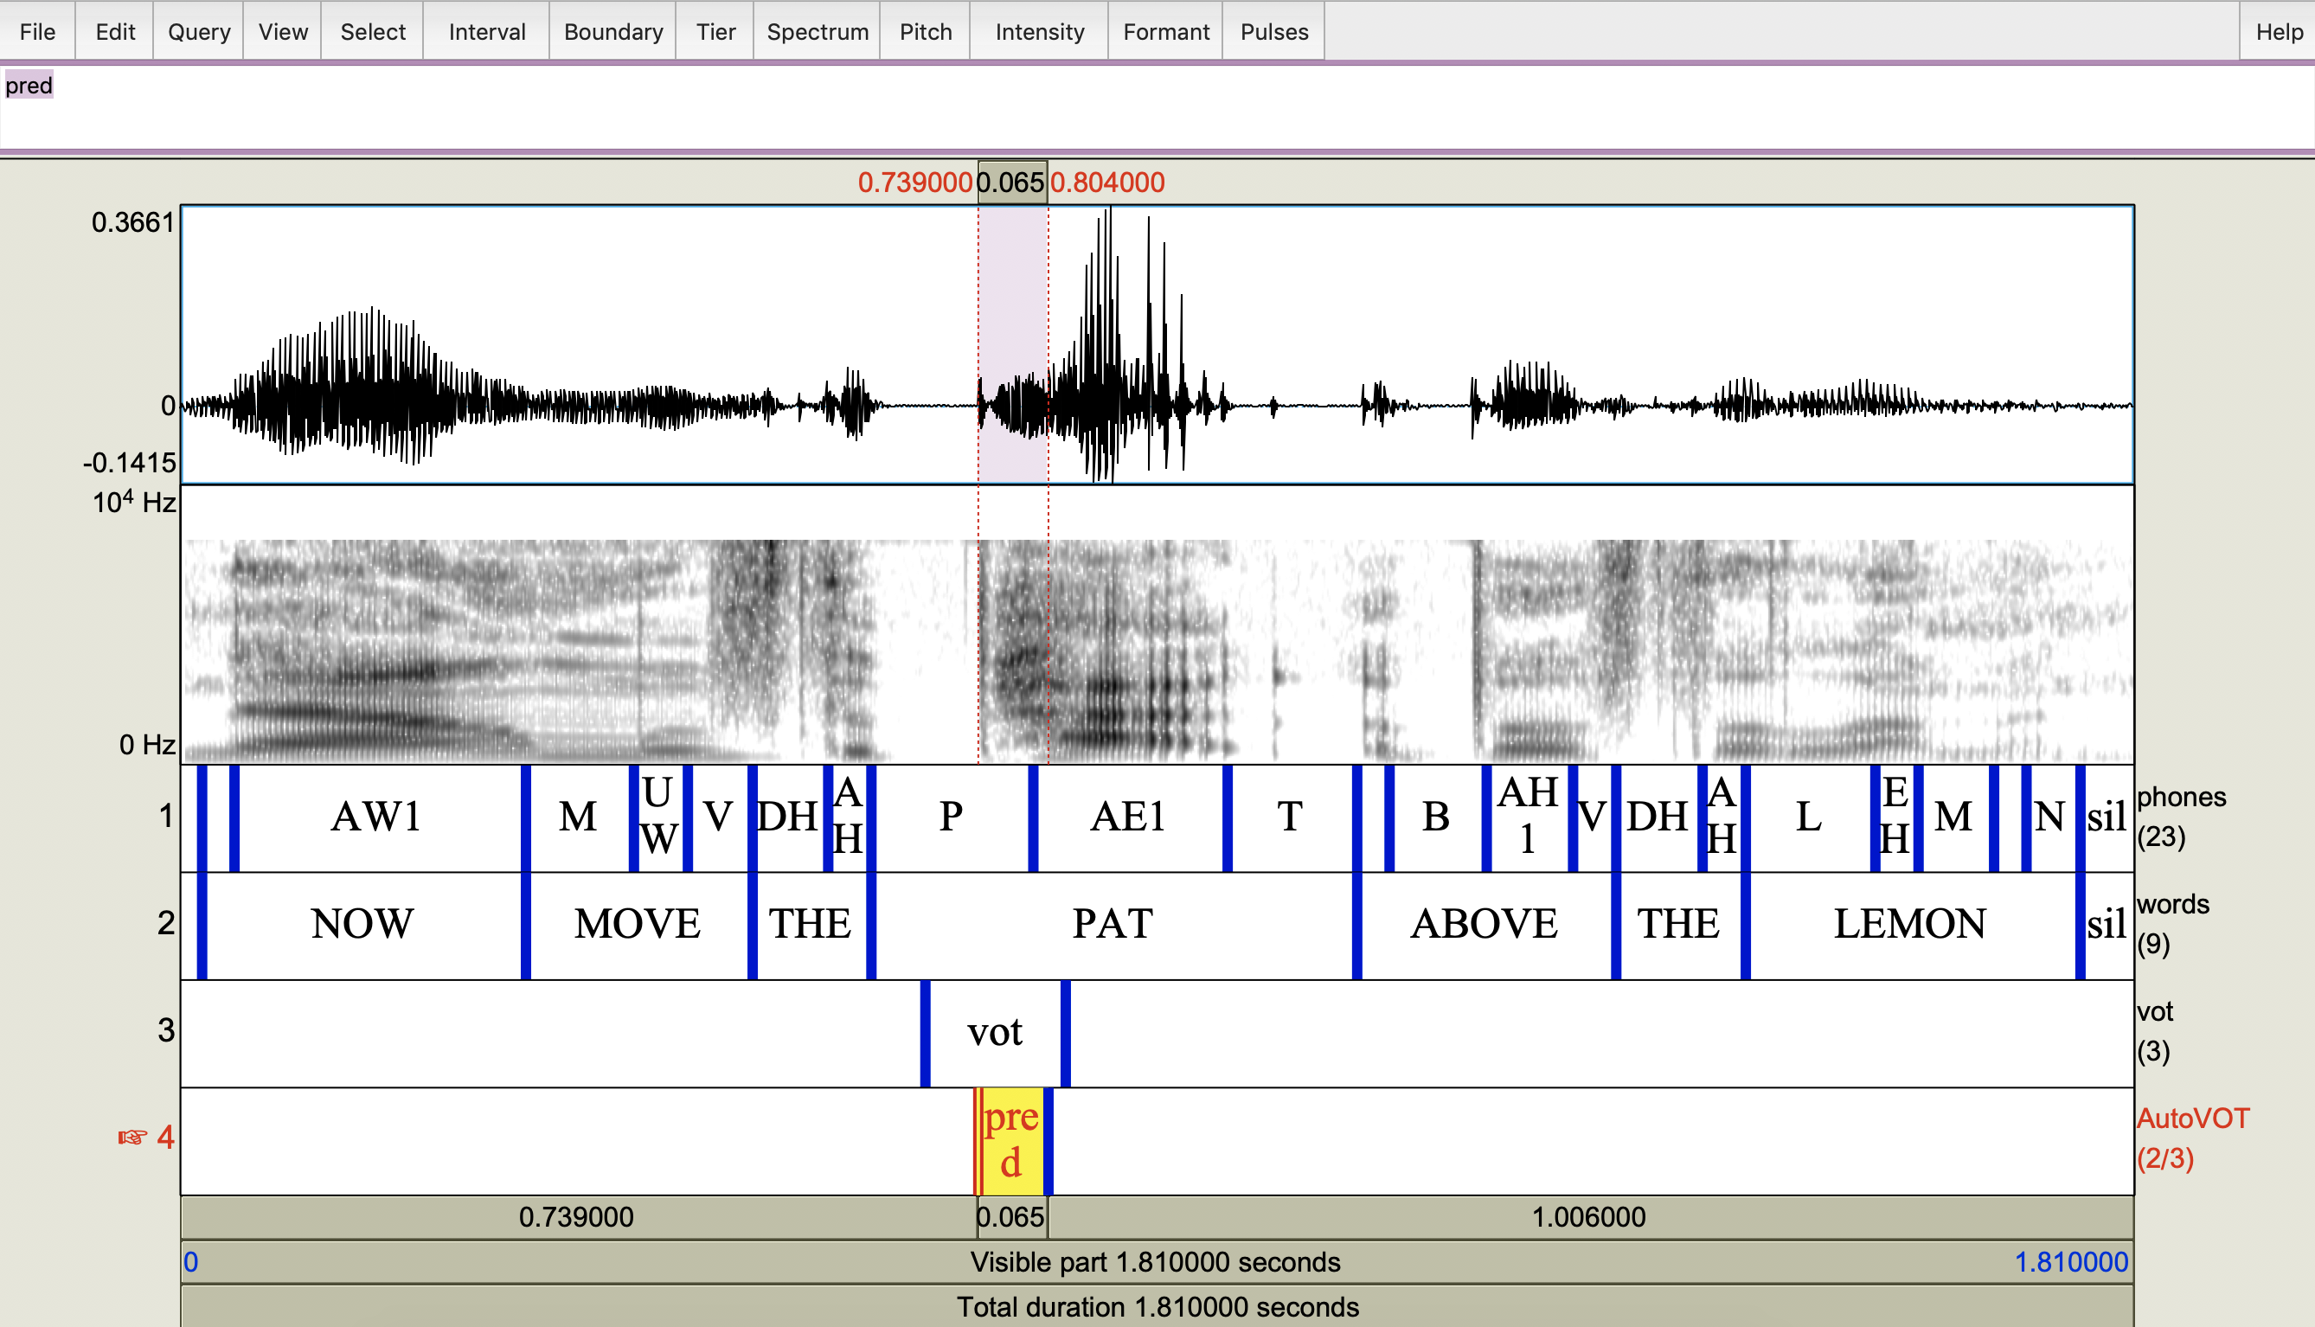The height and width of the screenshot is (1327, 2315).
Task: Play the 1.006000 segment after selection
Action: (x=1590, y=1218)
